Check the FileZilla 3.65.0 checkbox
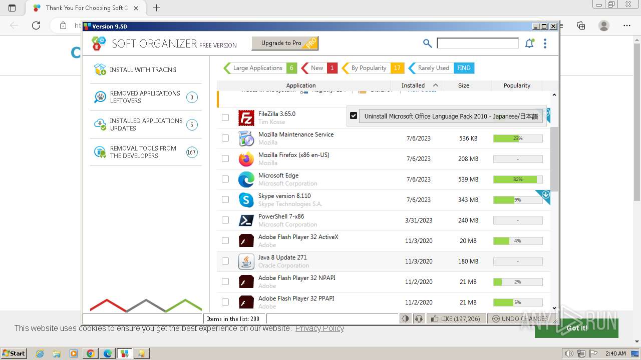The image size is (641, 360). 225,117
